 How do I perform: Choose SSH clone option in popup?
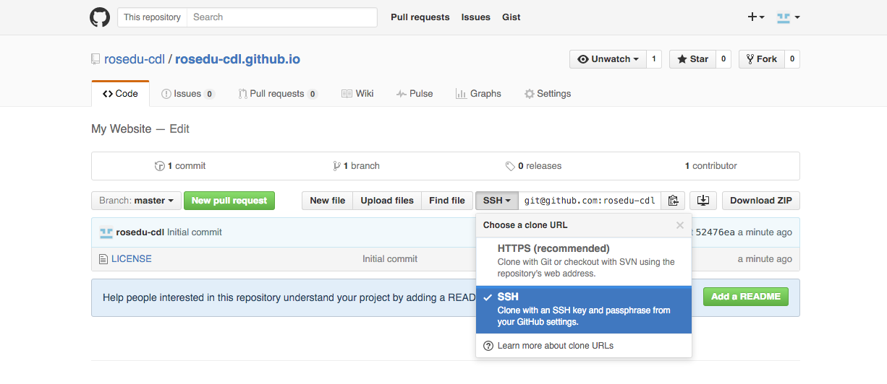click(x=584, y=310)
